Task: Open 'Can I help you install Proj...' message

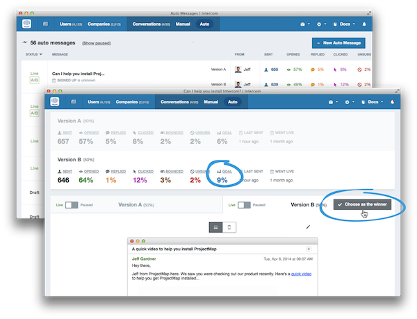Action: (x=78, y=74)
